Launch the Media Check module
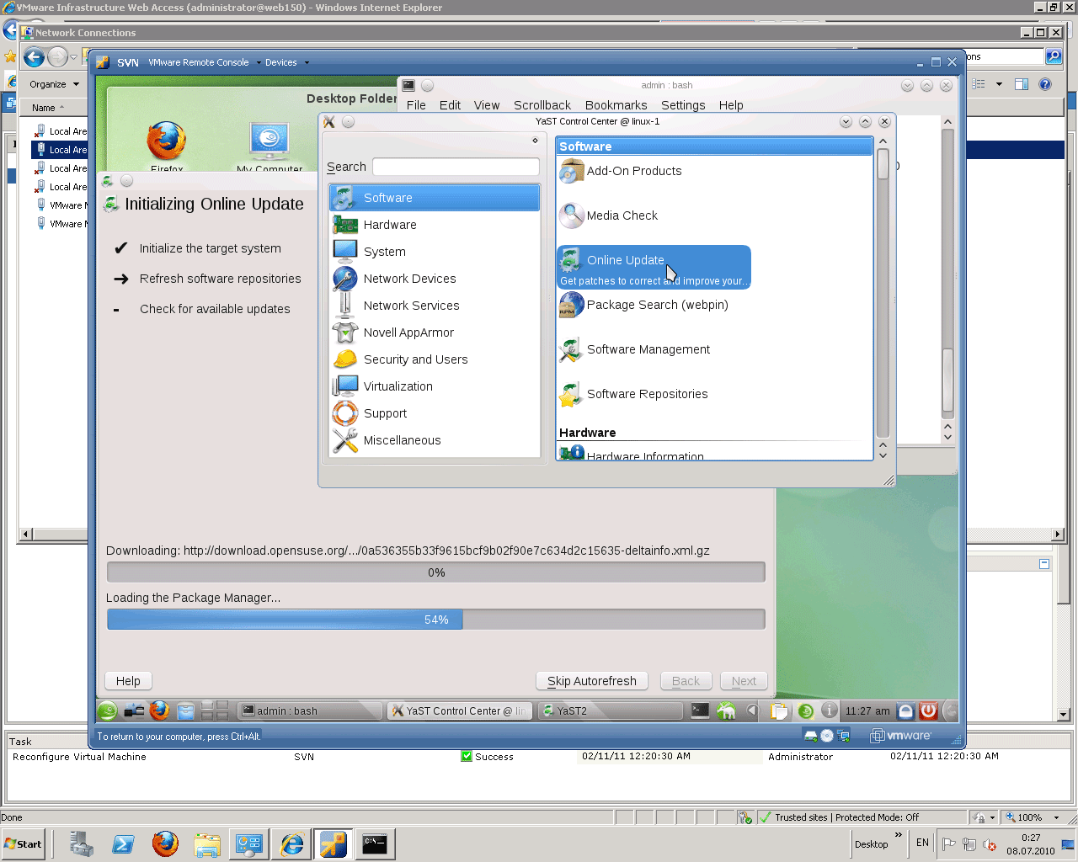The height and width of the screenshot is (862, 1078). (x=609, y=215)
